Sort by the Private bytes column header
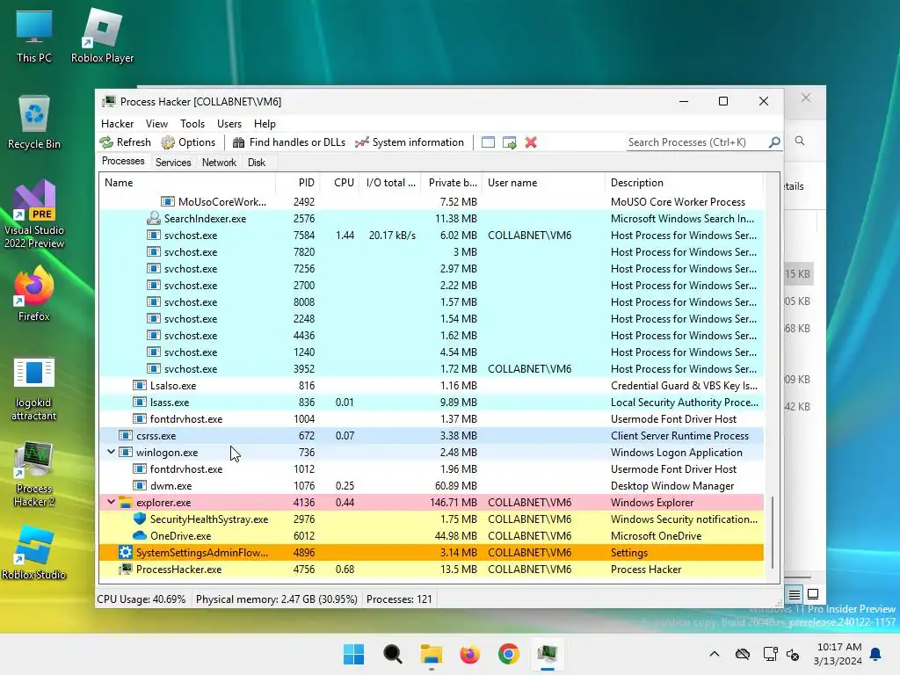Image resolution: width=900 pixels, height=675 pixels. 452,183
